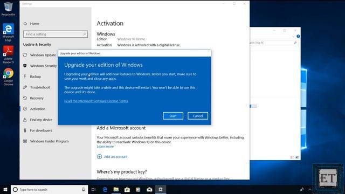Viewport: 345px width, 194px height.
Task: Show hidden system tray icons
Action: click(310, 189)
